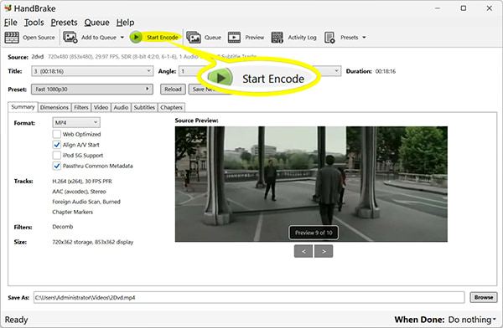Switch to the Video tab
The width and height of the screenshot is (503, 328).
click(x=101, y=107)
